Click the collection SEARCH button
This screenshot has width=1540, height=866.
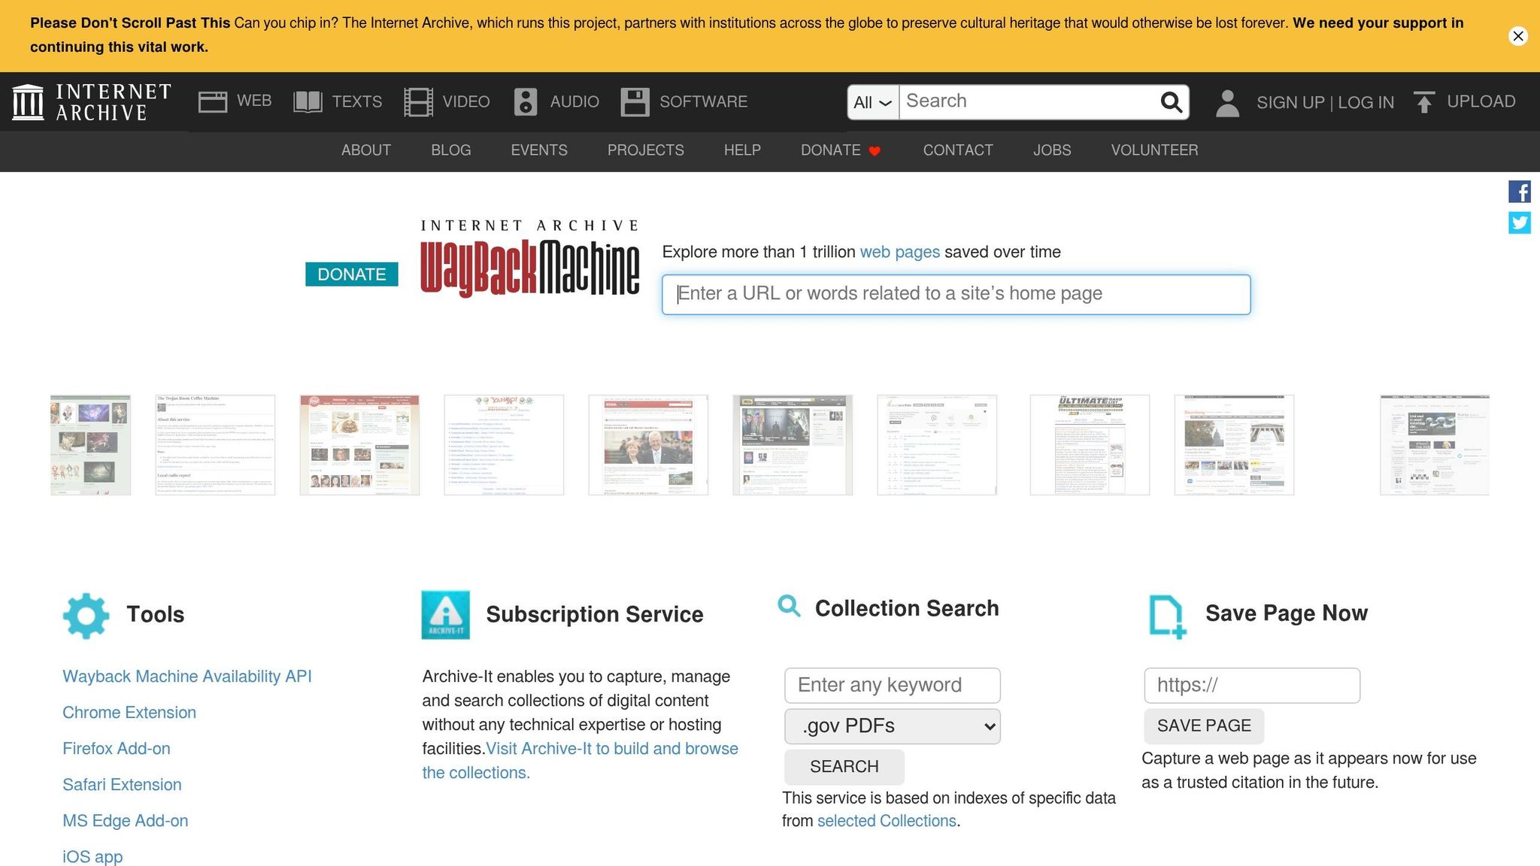point(844,767)
